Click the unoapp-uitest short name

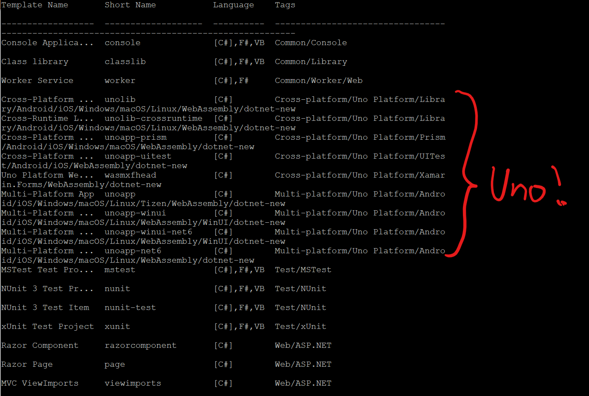tap(138, 156)
